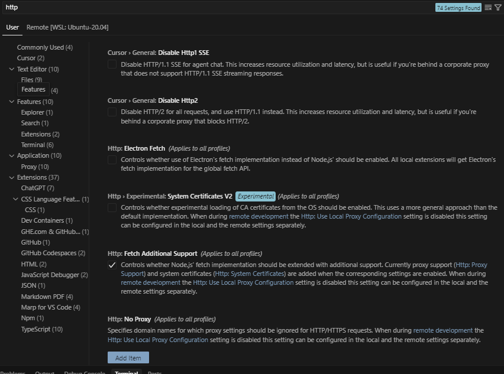Select Explorer (1) tree item
The height and width of the screenshot is (374, 504).
pyautogui.click(x=37, y=112)
